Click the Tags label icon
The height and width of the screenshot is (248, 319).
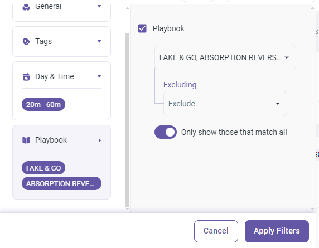click(26, 42)
